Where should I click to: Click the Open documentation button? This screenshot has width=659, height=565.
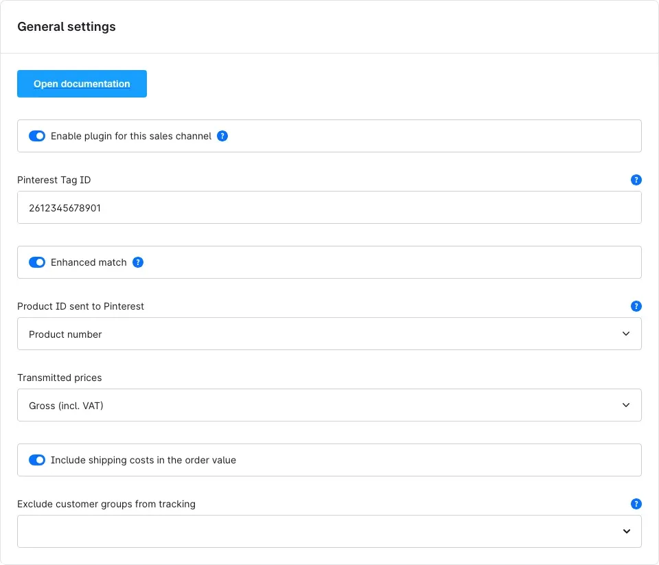coord(82,84)
